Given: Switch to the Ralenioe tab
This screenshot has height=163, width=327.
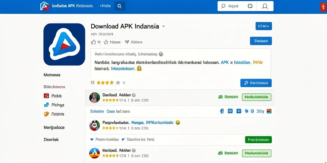Looking at the screenshot, I should point(97,111).
